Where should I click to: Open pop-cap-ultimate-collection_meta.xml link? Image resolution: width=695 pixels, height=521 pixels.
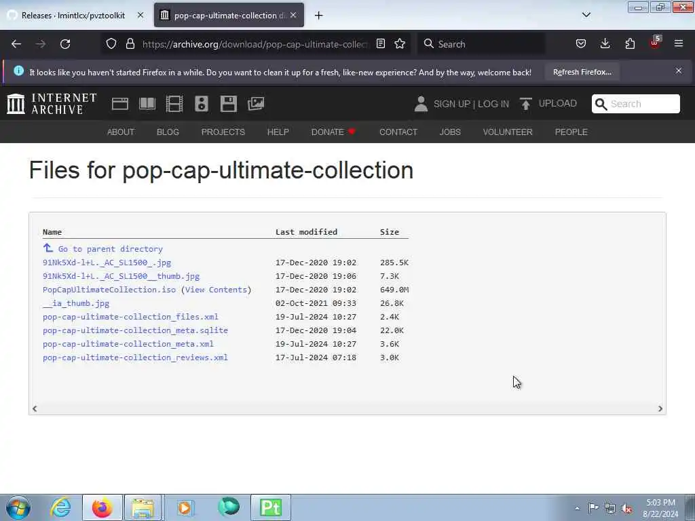tap(128, 344)
